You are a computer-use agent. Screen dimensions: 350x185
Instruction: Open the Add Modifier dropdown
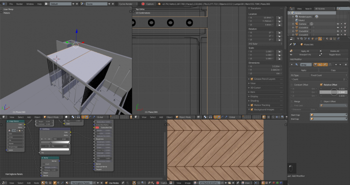pyautogui.click(x=319, y=59)
